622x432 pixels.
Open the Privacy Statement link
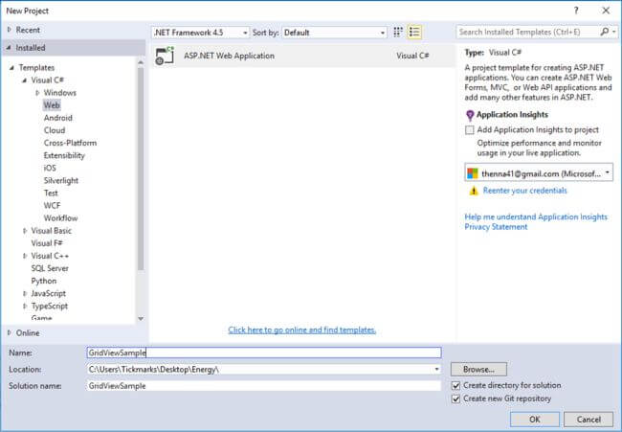coord(496,227)
